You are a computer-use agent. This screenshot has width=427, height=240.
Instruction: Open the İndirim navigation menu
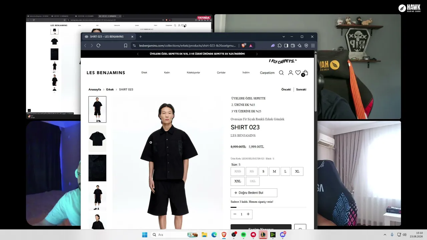(246, 73)
